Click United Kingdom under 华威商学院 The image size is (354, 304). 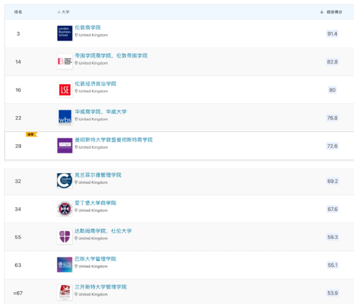(93, 119)
